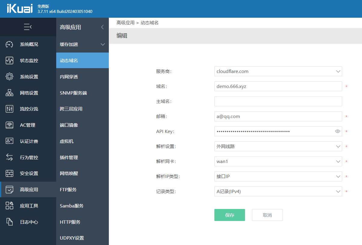Open the 解析网卡 wan1 dropdown
This screenshot has width=362, height=245.
(x=278, y=161)
